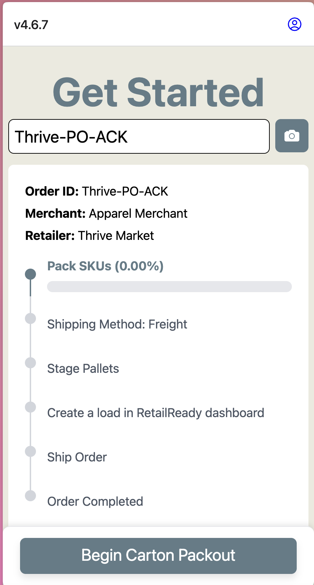Click the Stage Pallets step text
The height and width of the screenshot is (585, 314).
click(x=83, y=369)
